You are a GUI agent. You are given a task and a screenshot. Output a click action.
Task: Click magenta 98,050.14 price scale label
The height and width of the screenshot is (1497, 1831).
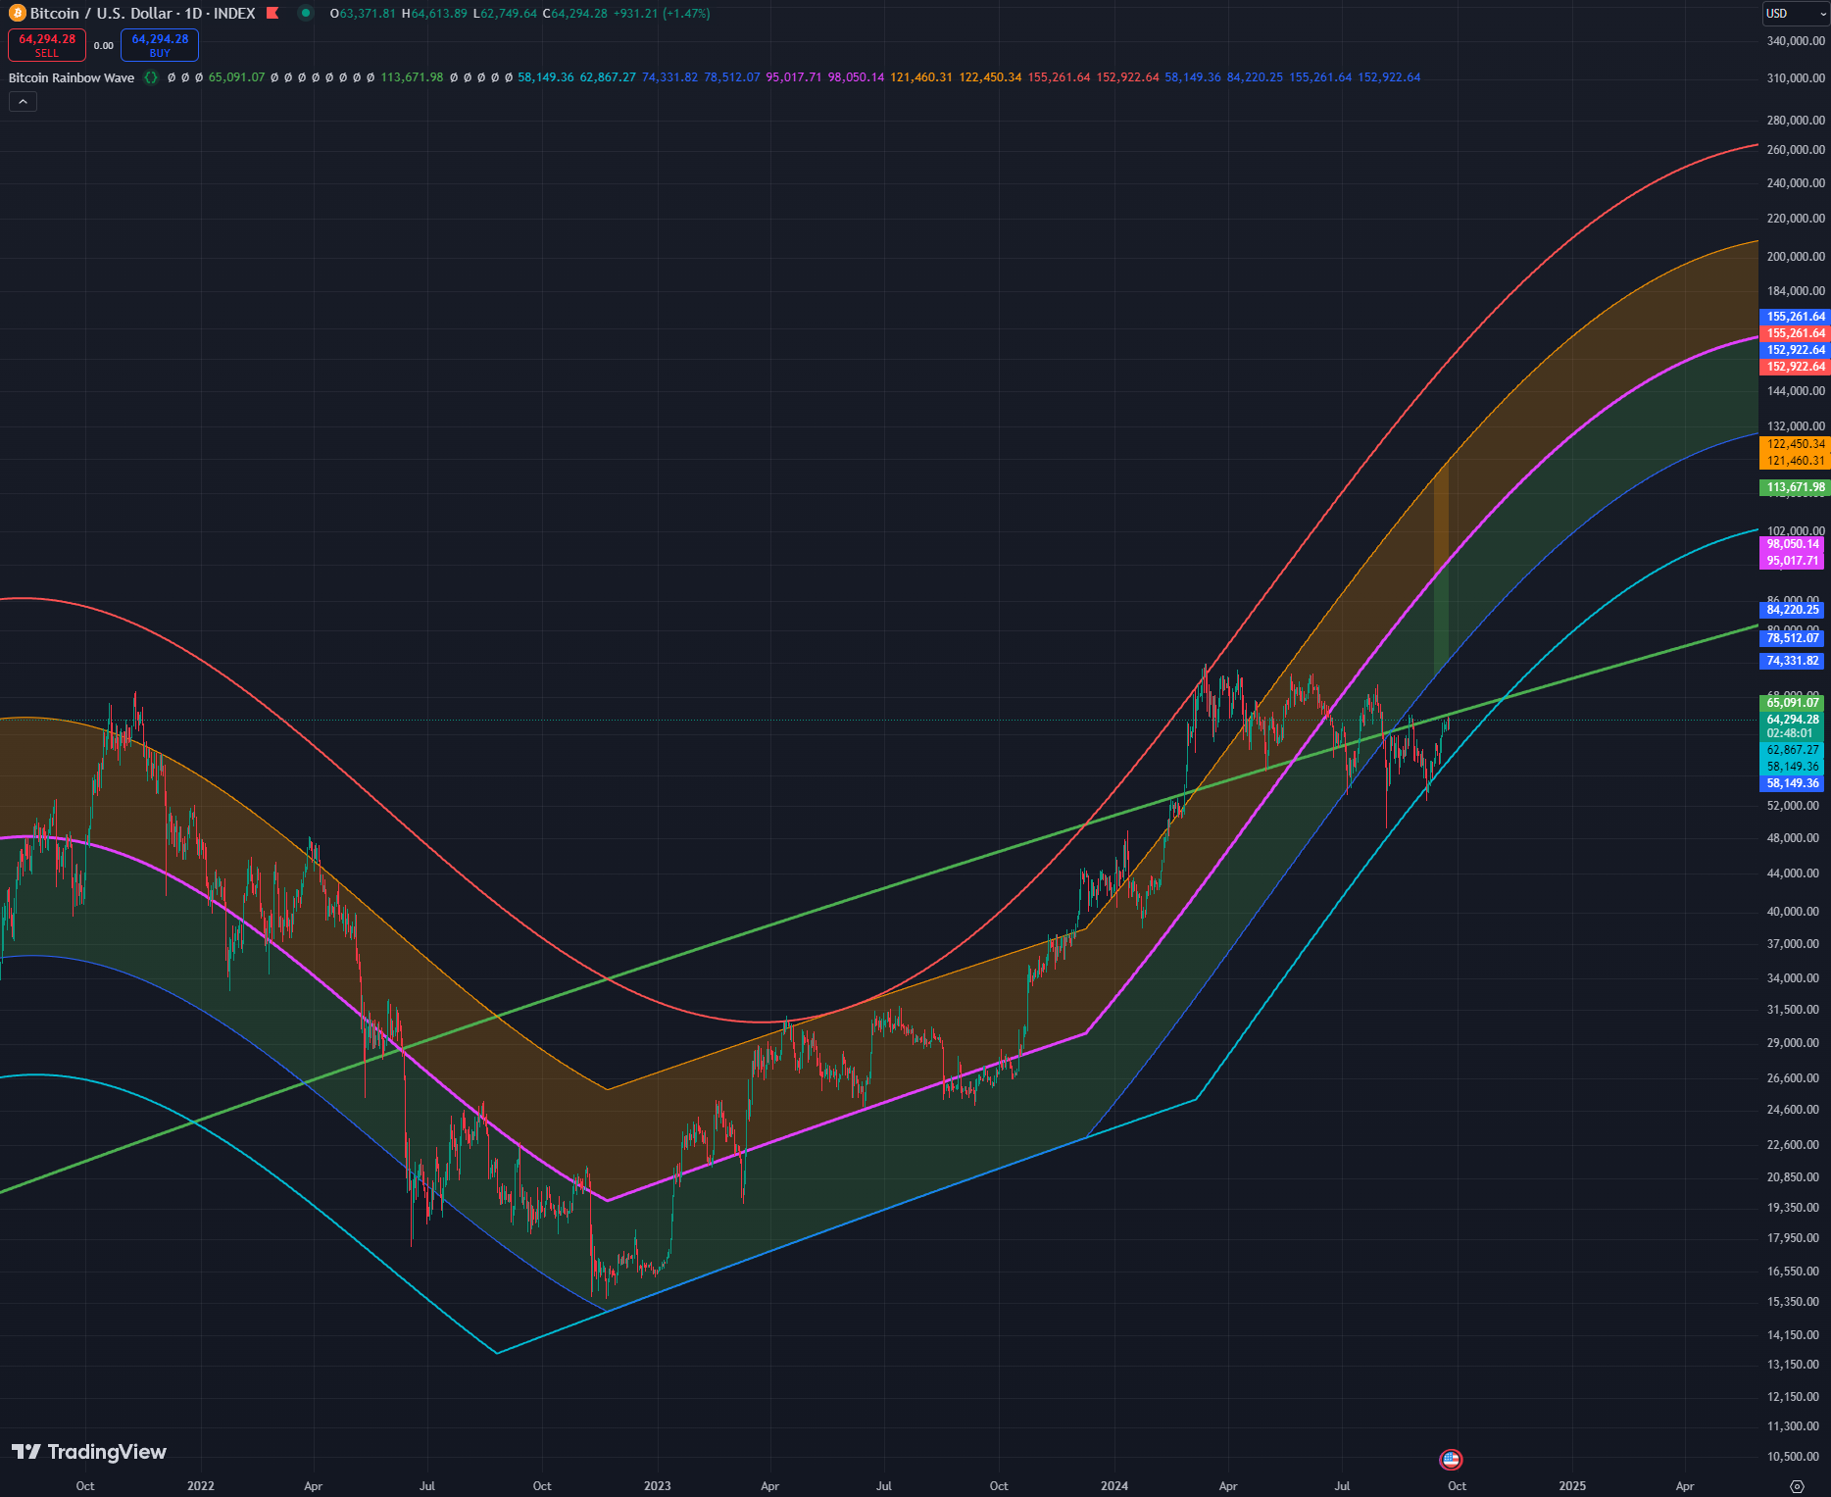pyautogui.click(x=1792, y=544)
